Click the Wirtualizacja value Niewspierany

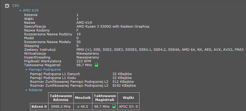pyautogui.click(x=88, y=53)
